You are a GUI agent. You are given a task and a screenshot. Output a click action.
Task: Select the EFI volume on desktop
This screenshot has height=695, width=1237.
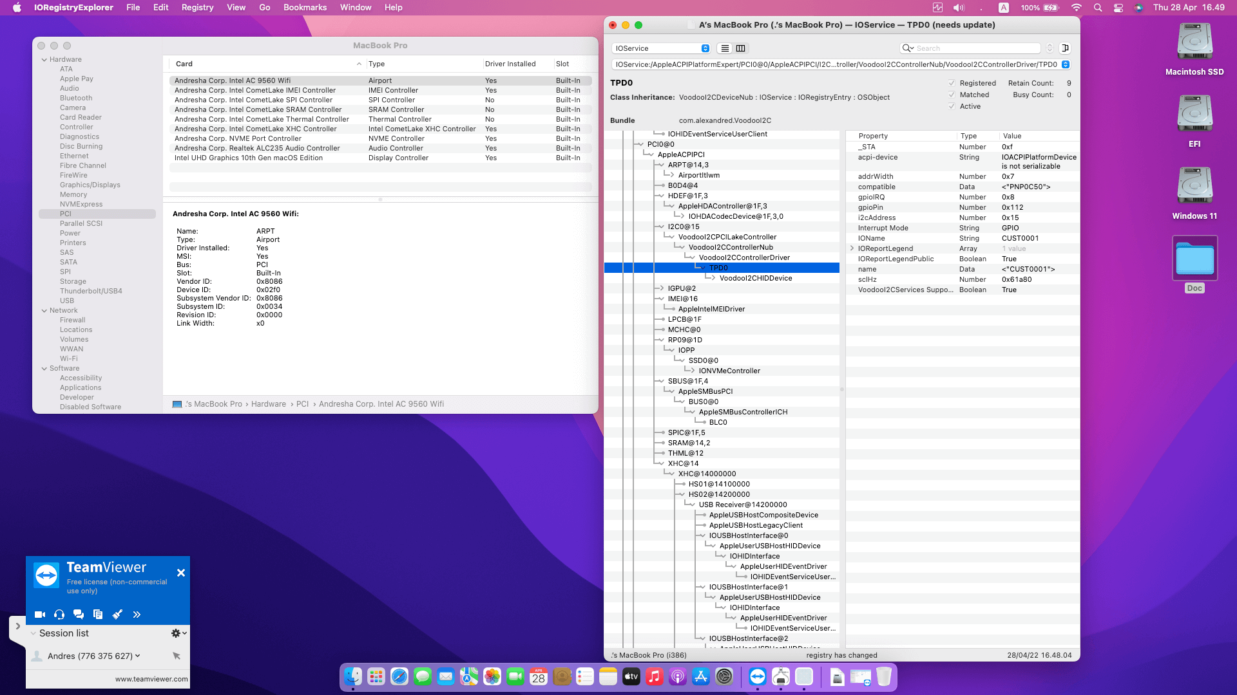point(1194,121)
